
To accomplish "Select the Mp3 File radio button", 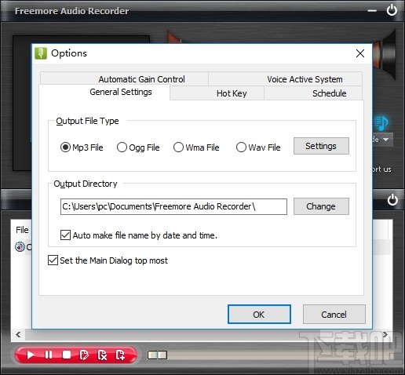I will 65,147.
